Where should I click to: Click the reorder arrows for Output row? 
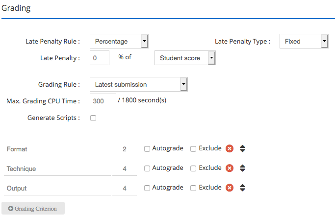pyautogui.click(x=242, y=188)
